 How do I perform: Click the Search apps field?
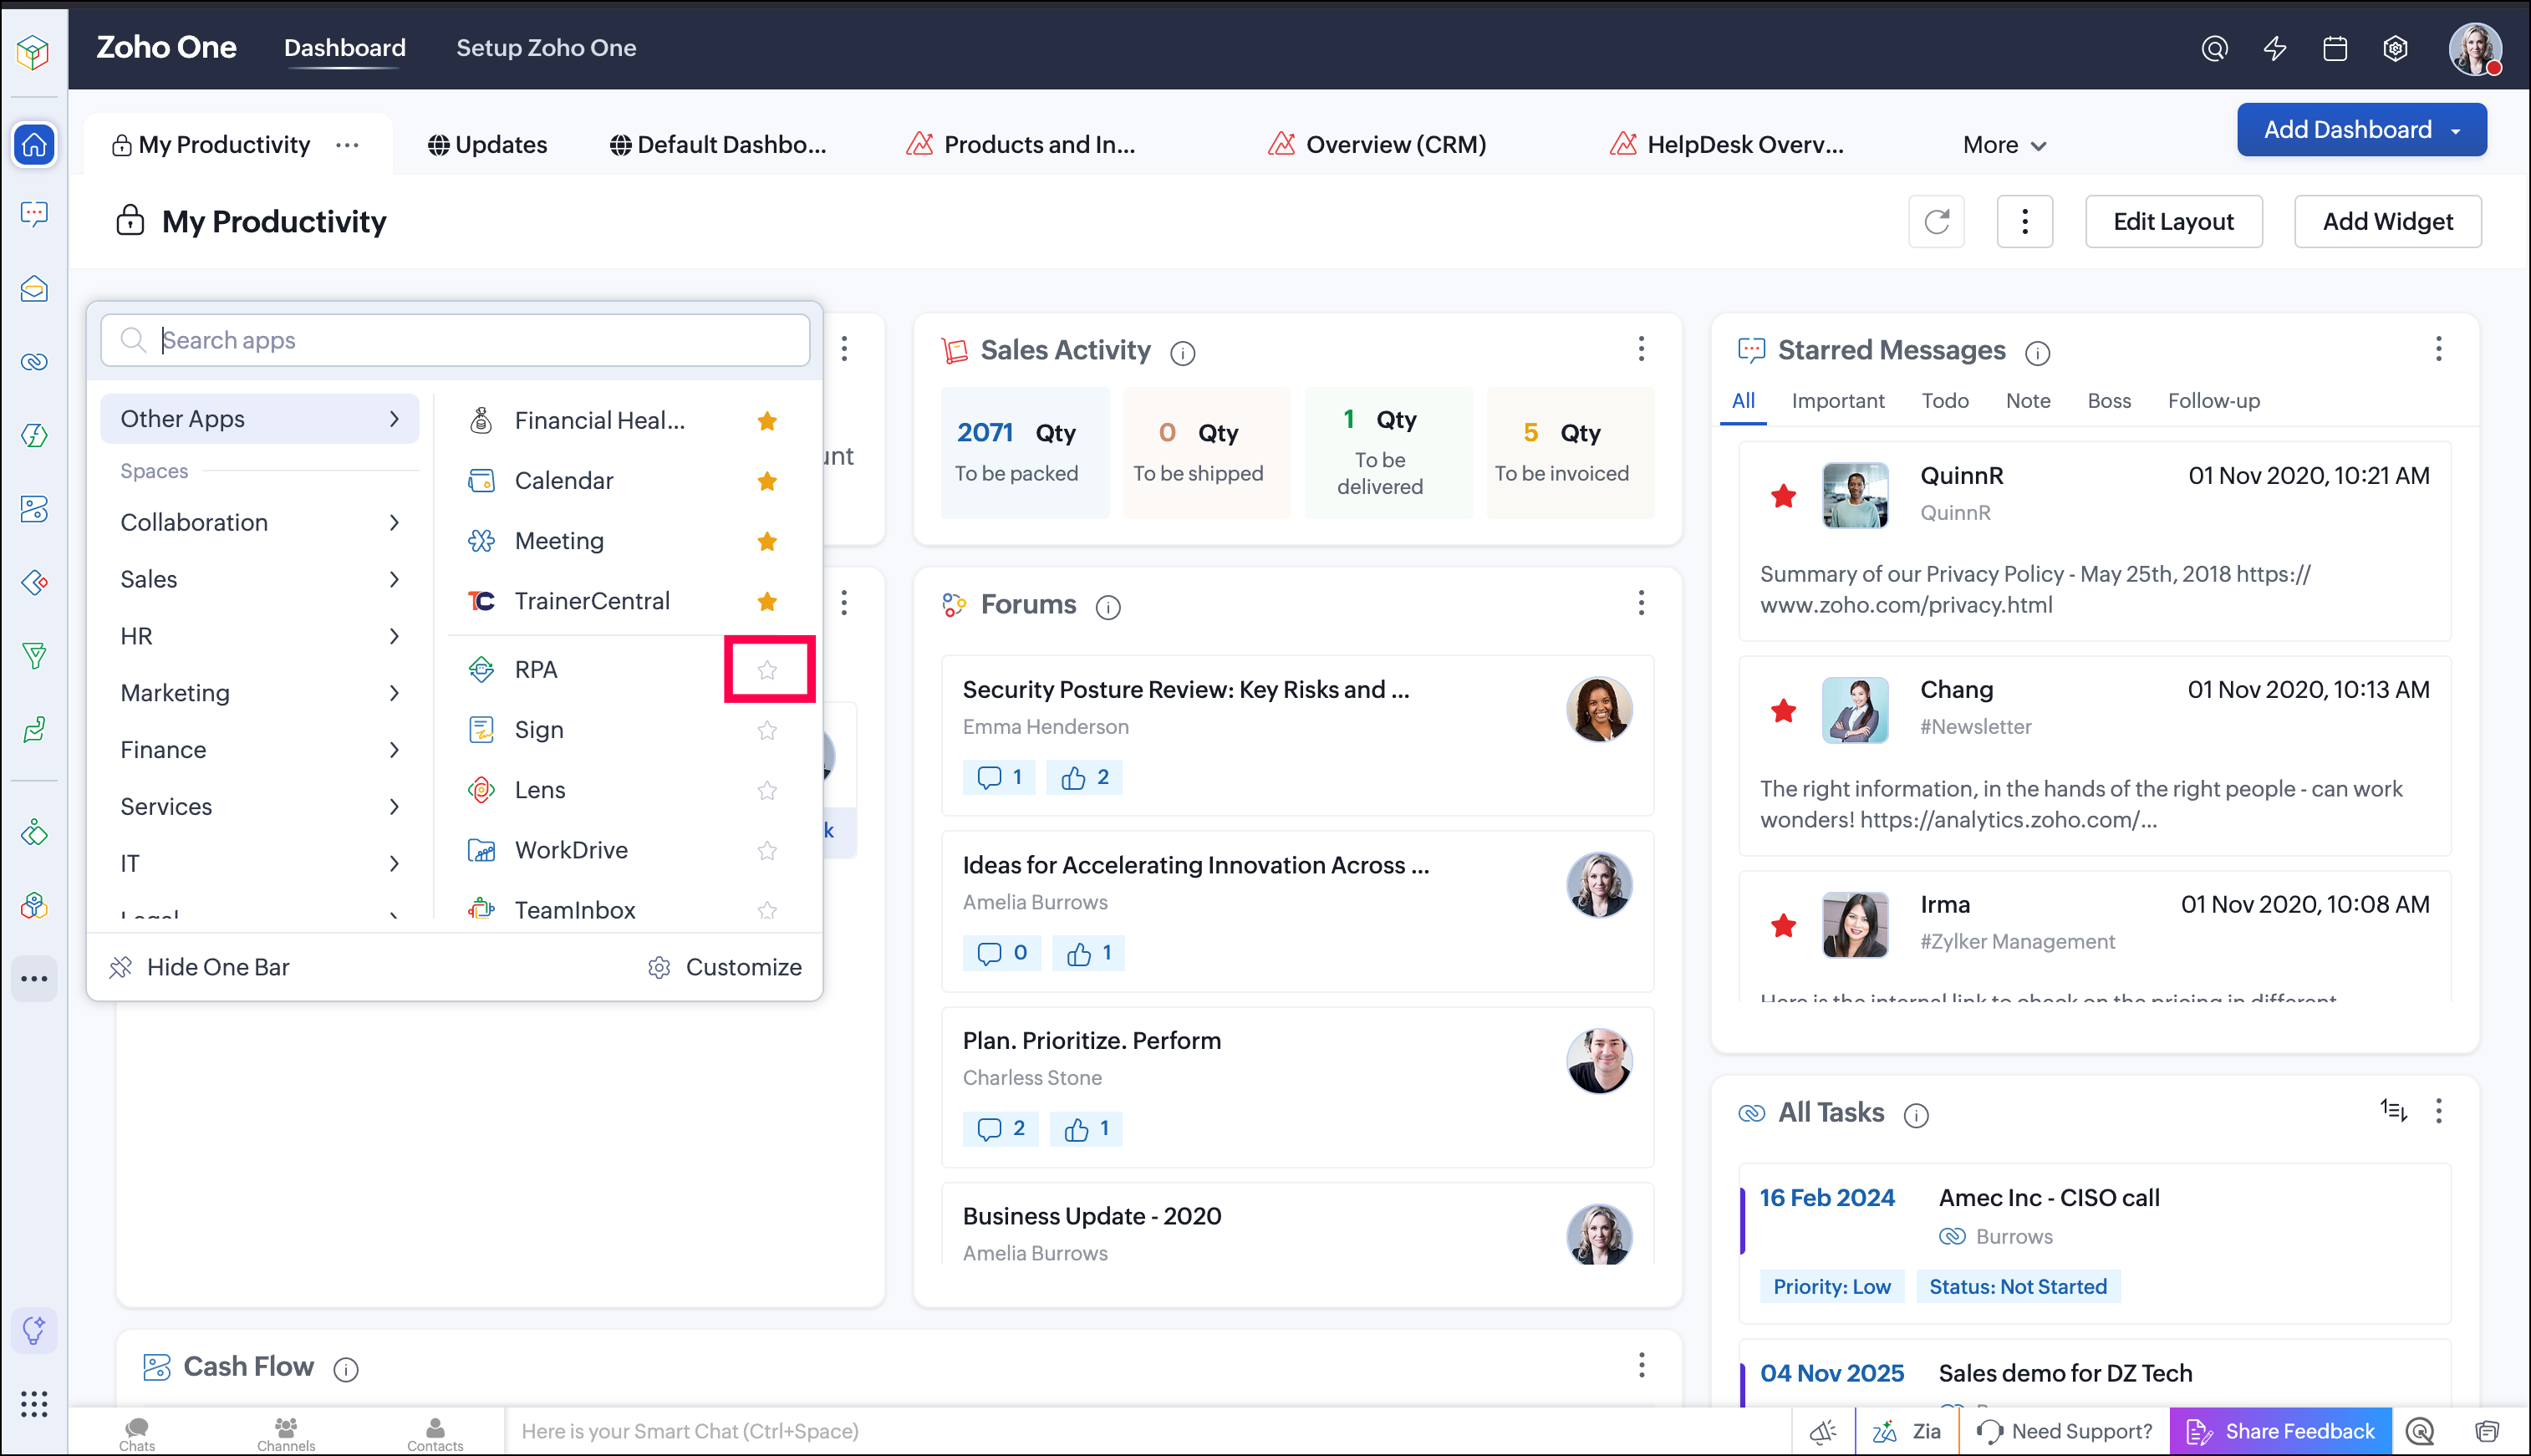pyautogui.click(x=456, y=341)
